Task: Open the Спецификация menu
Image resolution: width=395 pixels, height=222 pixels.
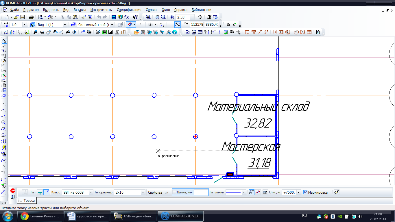Action: tap(129, 10)
